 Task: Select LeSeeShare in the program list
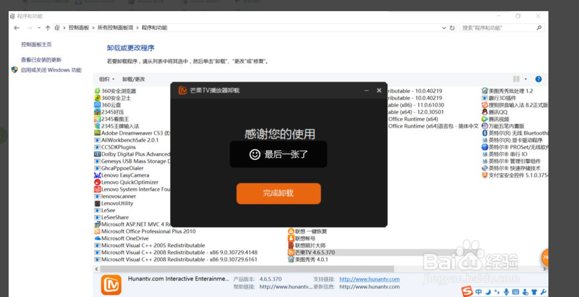(x=115, y=217)
